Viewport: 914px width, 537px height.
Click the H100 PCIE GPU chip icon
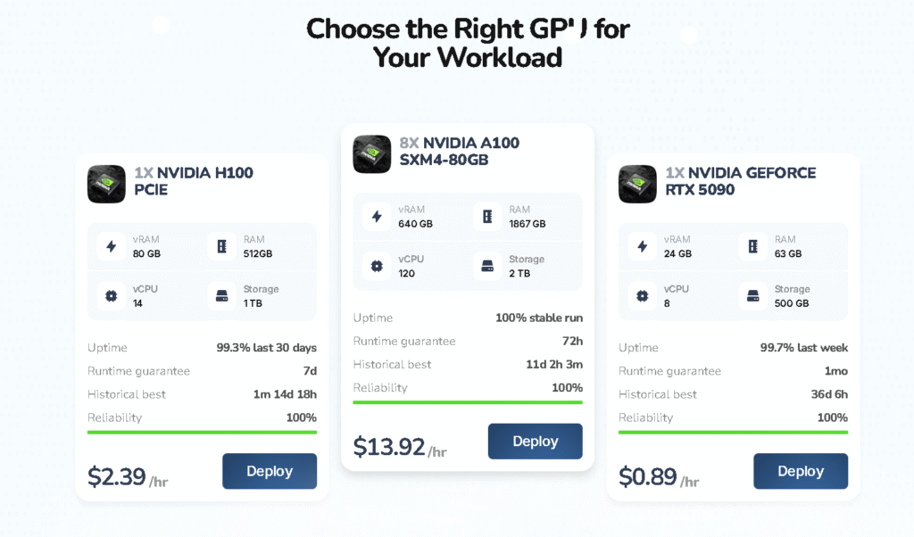106,184
